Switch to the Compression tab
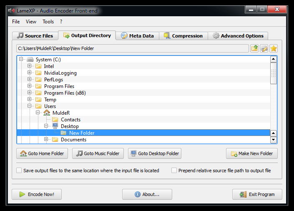This screenshot has height=211, width=294. pyautogui.click(x=183, y=36)
